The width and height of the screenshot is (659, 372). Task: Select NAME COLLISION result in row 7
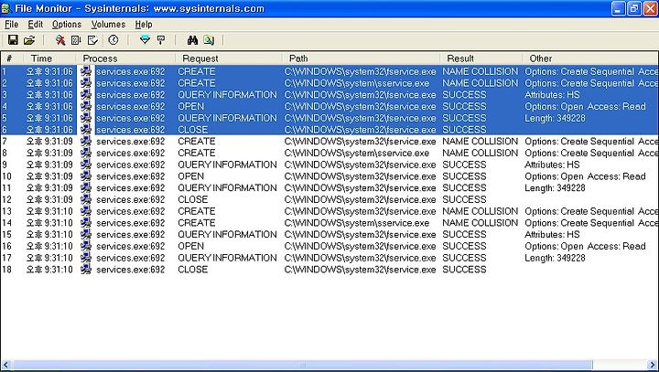(x=480, y=142)
